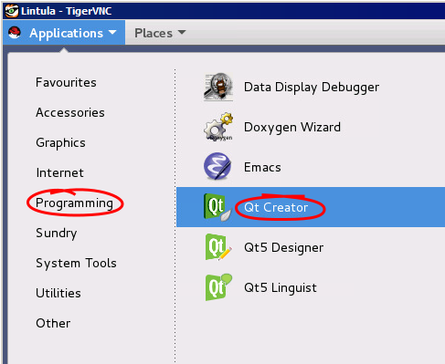Select the Favourites category

[x=66, y=82]
